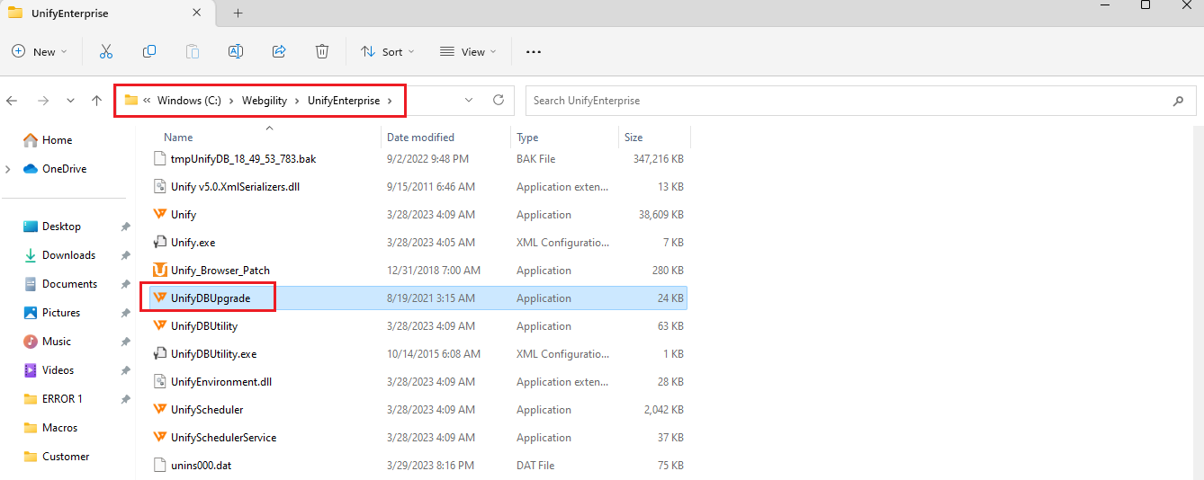Click the UnifySchedulerService application icon
The height and width of the screenshot is (480, 1204).
(160, 437)
